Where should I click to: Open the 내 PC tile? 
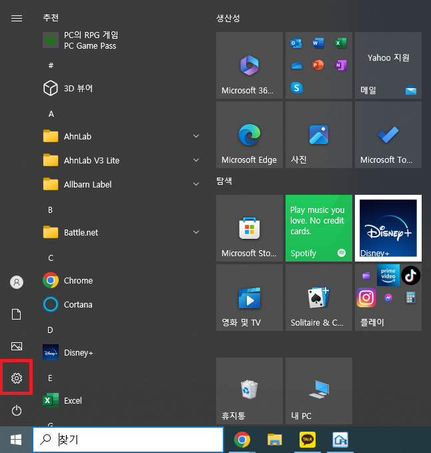point(319,391)
